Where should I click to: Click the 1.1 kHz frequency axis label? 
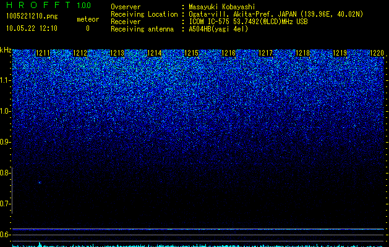pyautogui.click(x=4, y=80)
